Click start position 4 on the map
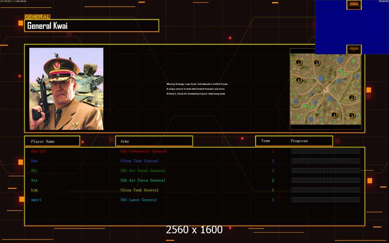 tap(334, 115)
